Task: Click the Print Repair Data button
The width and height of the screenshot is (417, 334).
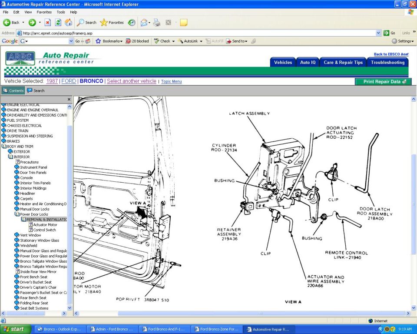Action: click(x=383, y=82)
